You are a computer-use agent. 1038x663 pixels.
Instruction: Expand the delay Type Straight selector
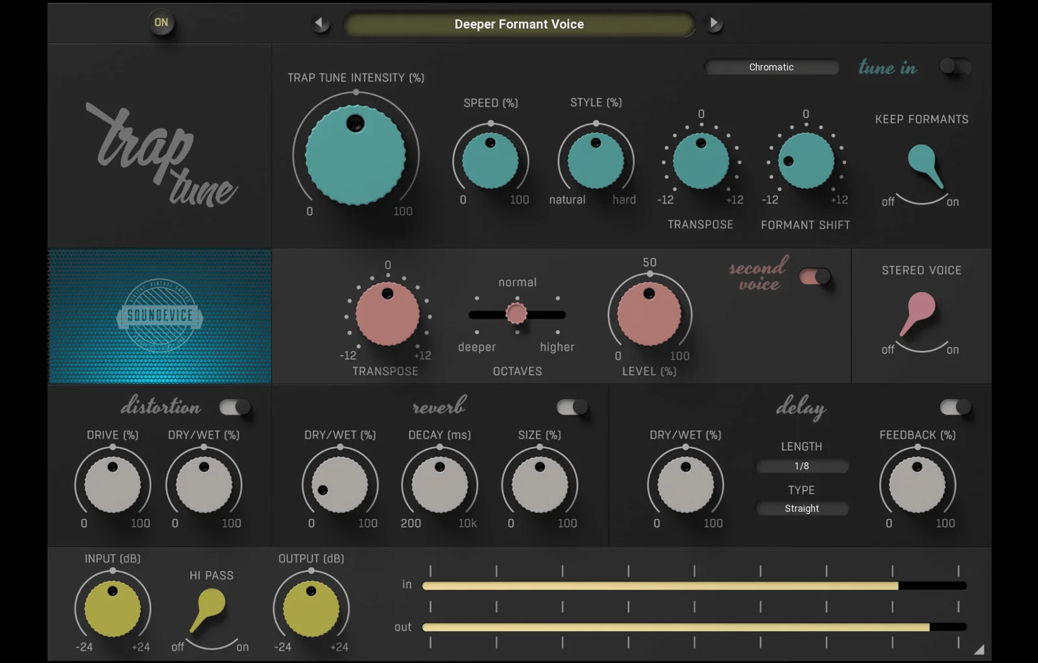pos(802,509)
